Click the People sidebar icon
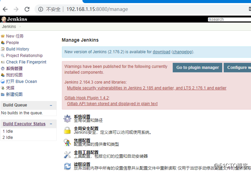Image resolution: width=251 pixels, height=172 pixels. [3, 43]
